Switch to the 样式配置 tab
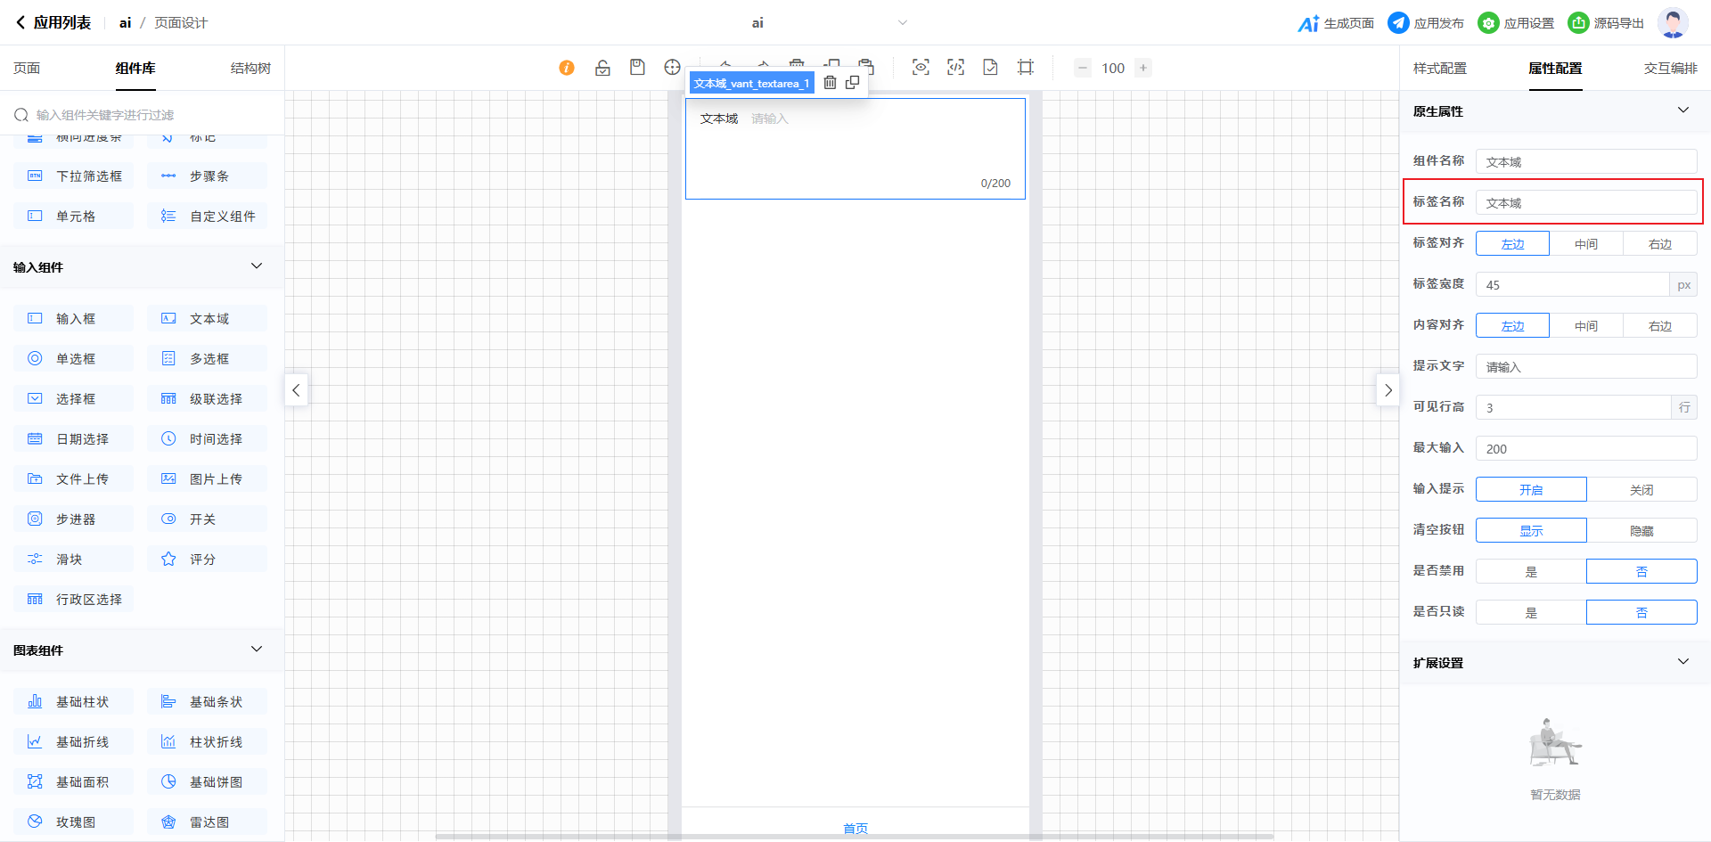 pyautogui.click(x=1439, y=69)
